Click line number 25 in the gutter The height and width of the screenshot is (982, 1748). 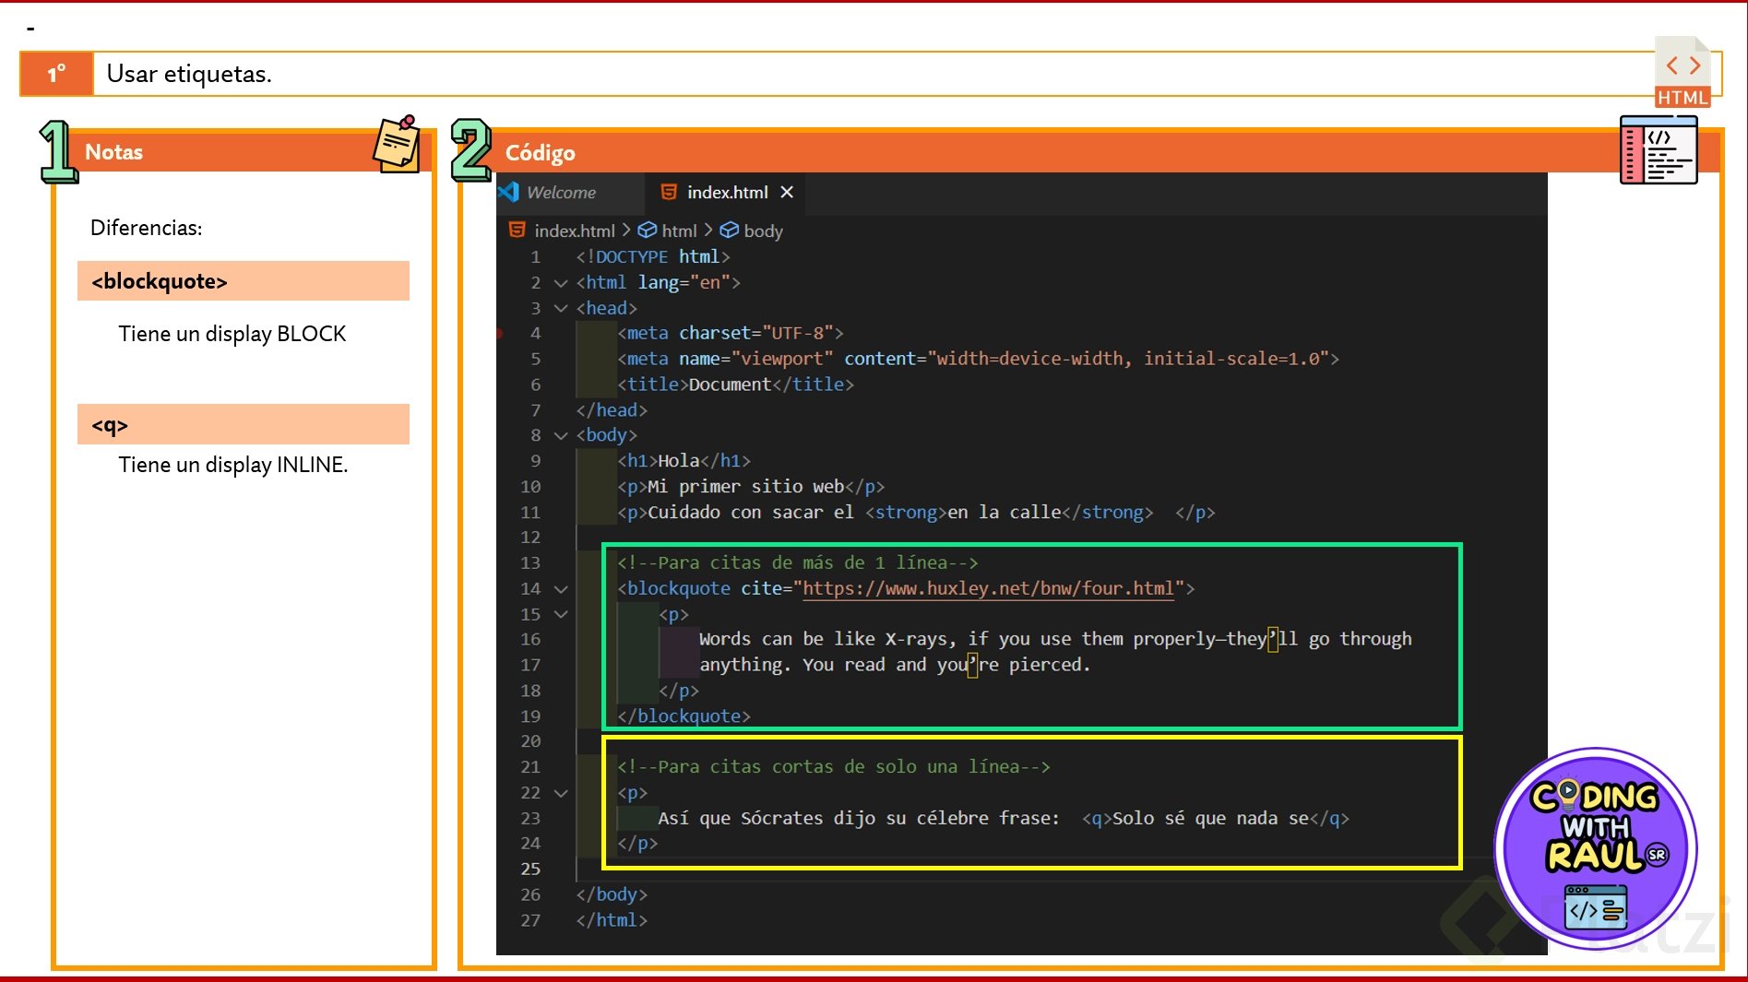tap(530, 869)
